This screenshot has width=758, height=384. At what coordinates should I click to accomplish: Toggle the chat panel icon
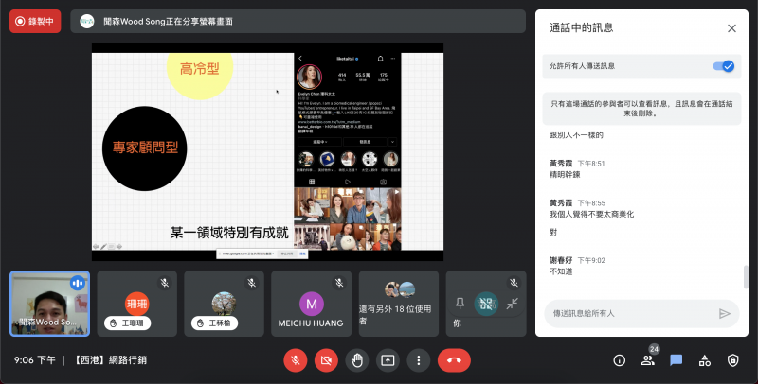(x=677, y=360)
